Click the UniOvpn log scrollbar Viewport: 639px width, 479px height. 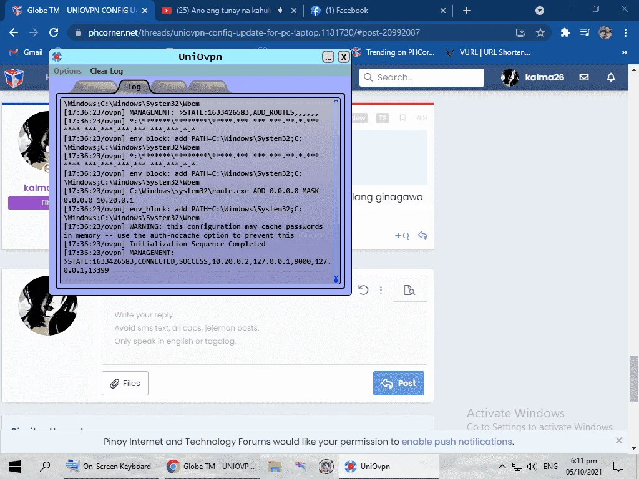click(336, 191)
